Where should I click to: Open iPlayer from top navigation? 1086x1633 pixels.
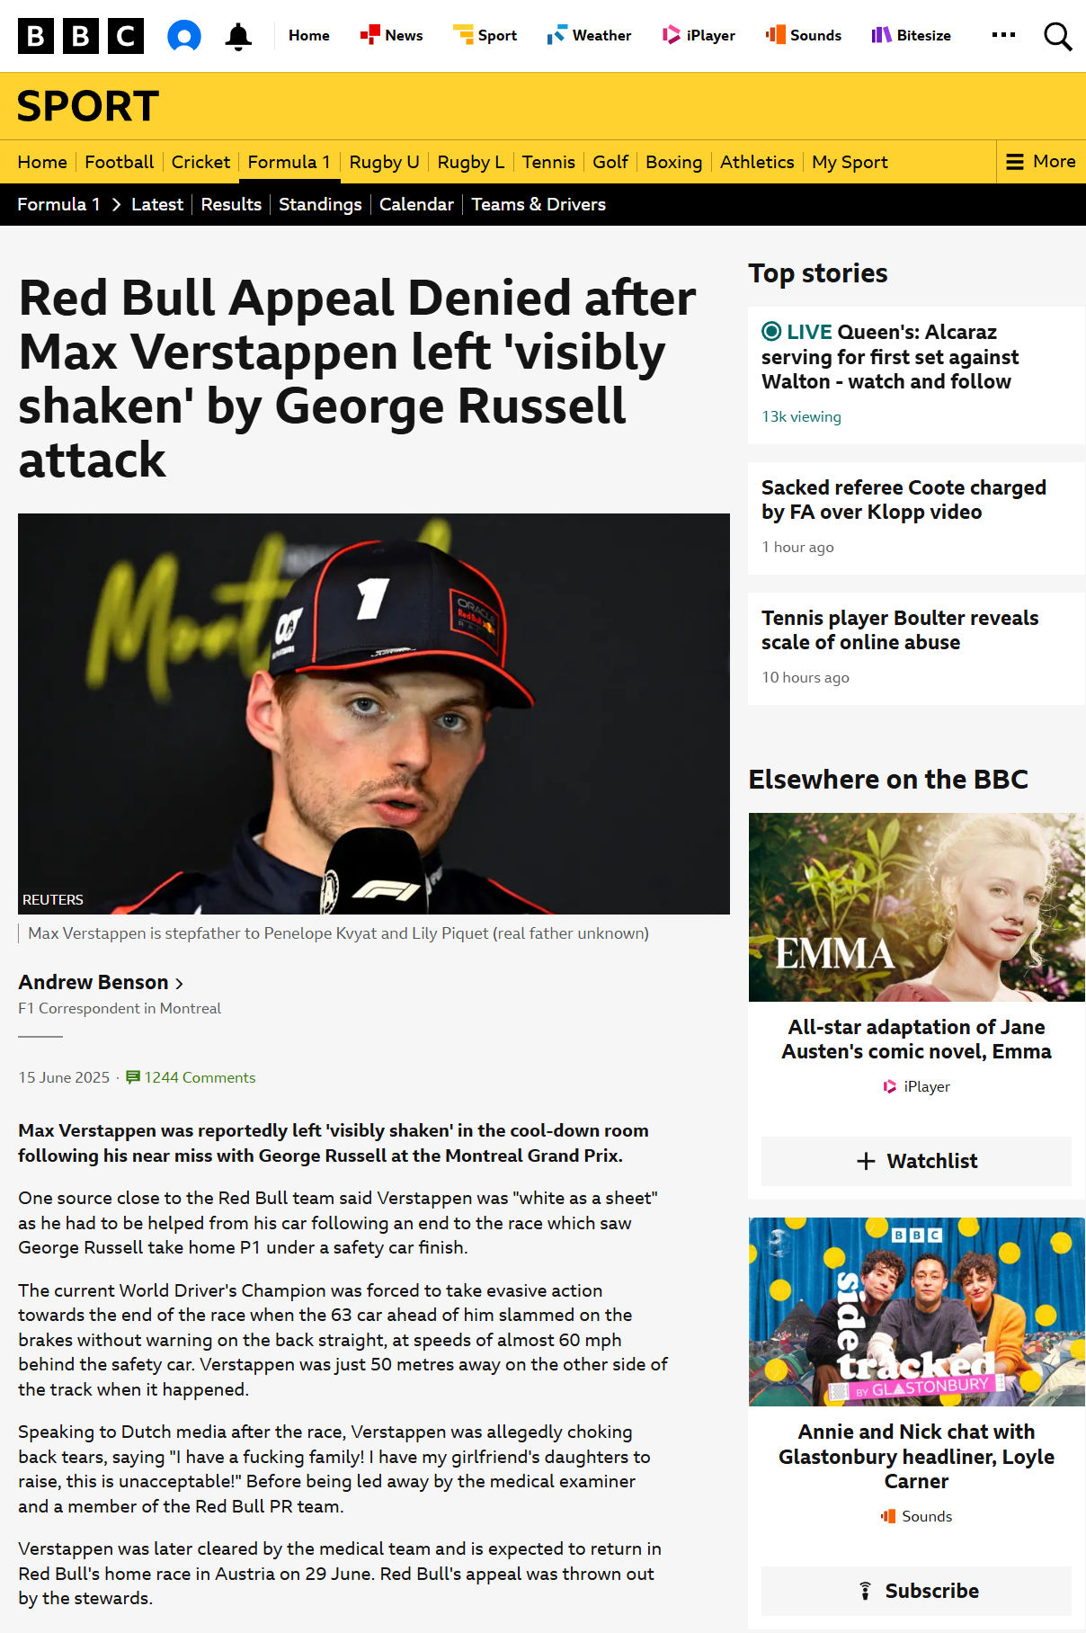(699, 35)
